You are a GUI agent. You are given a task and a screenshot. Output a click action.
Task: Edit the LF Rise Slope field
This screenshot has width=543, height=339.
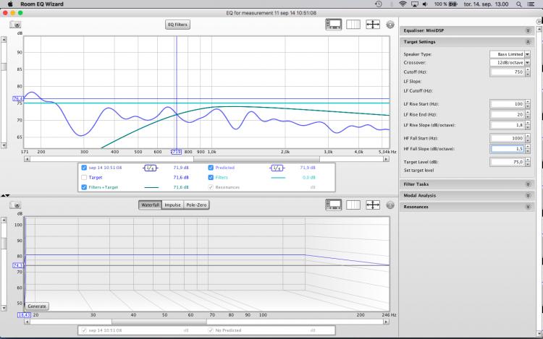508,125
